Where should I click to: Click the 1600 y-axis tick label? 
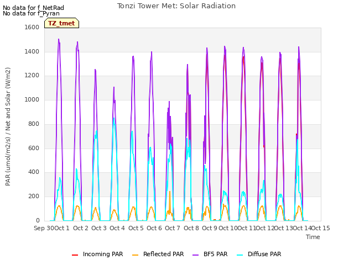32,27
